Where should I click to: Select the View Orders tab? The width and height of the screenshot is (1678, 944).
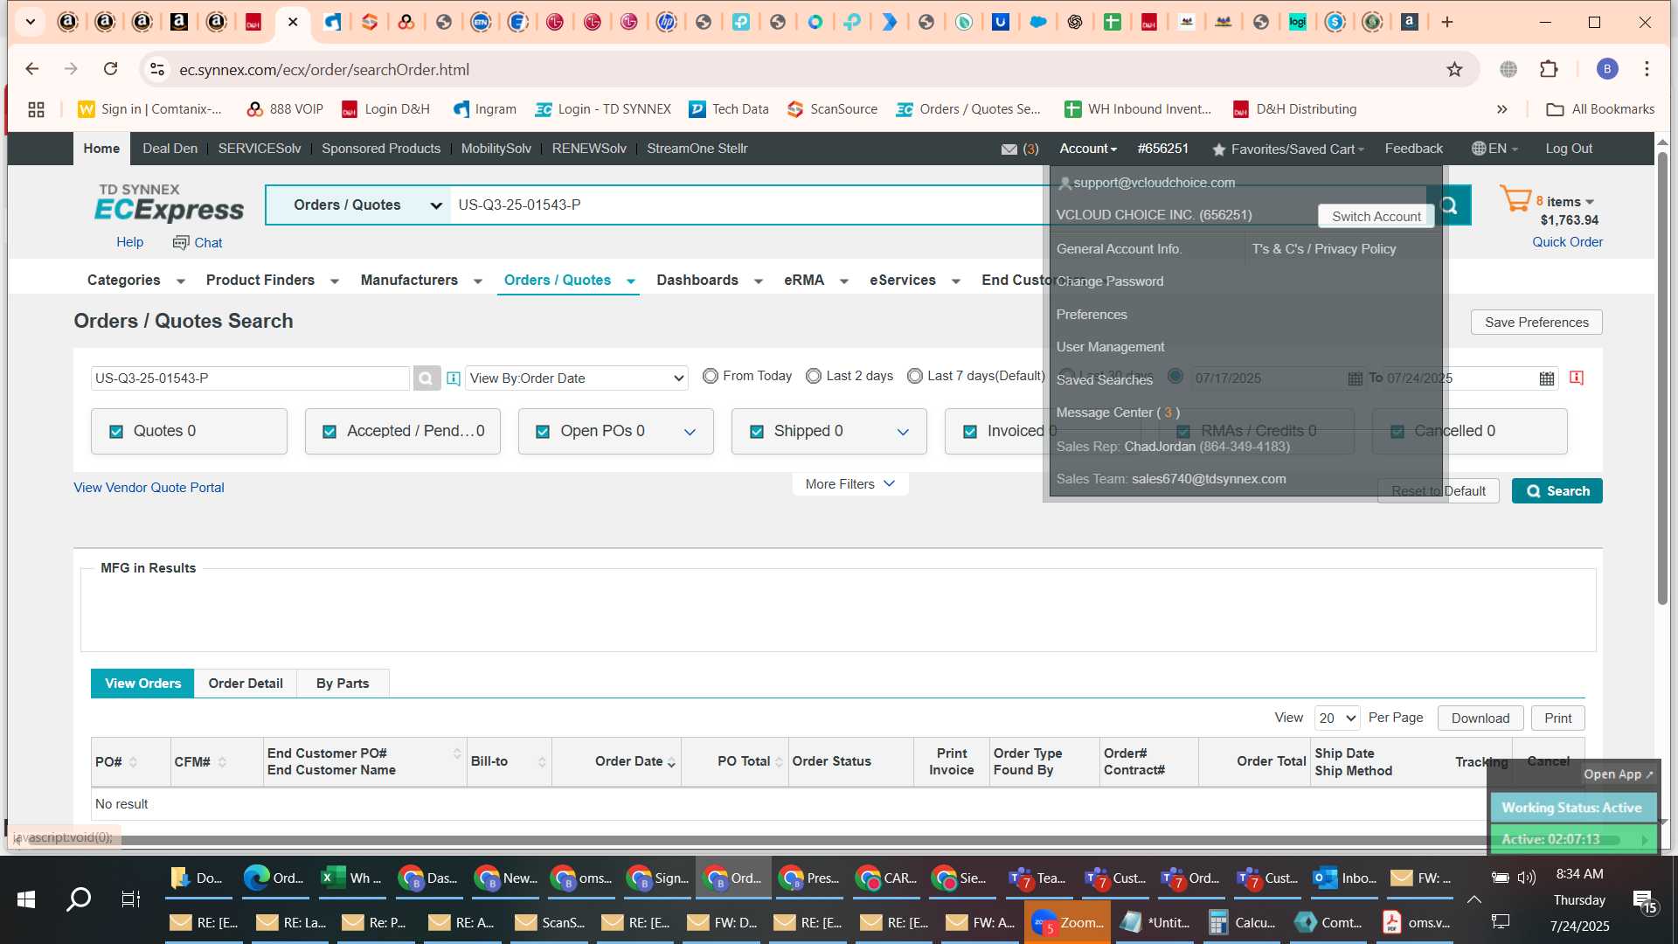[142, 684]
